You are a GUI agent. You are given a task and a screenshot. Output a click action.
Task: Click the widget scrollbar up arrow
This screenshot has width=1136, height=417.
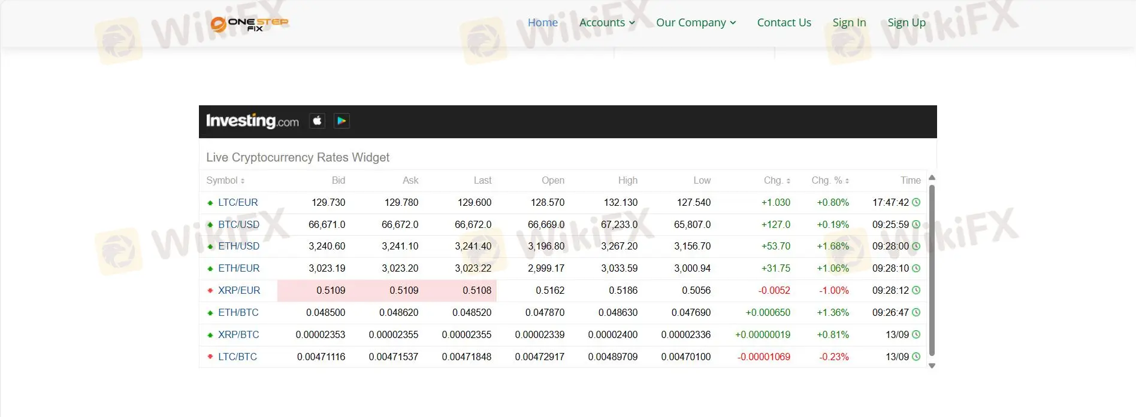click(932, 178)
